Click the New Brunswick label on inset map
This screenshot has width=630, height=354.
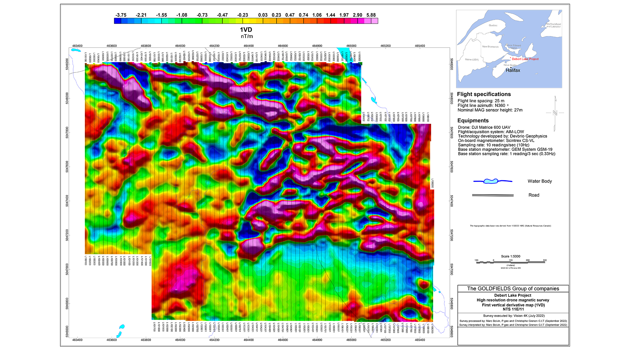490,47
